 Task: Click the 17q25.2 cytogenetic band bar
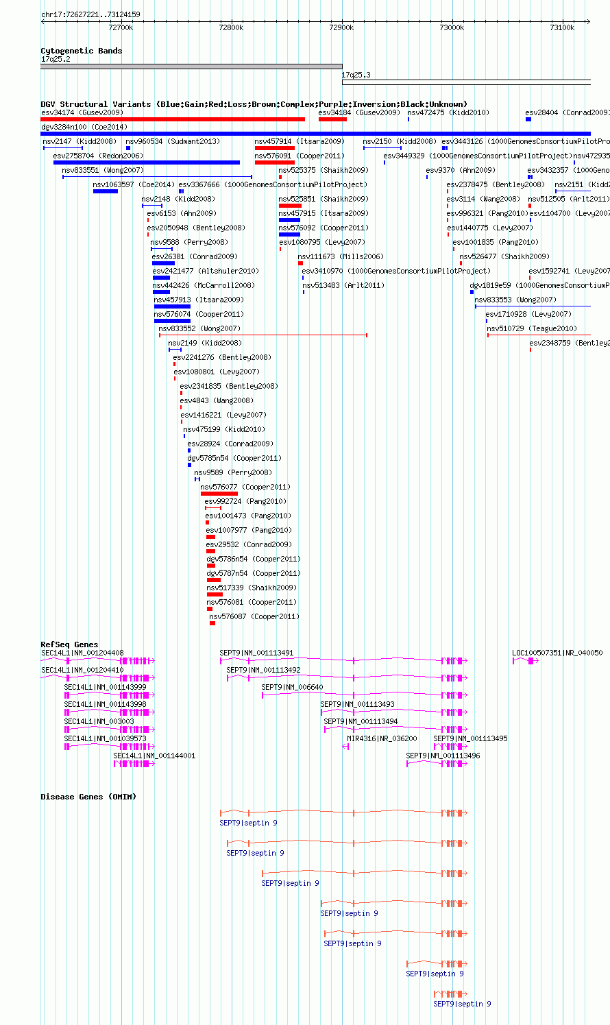point(191,67)
